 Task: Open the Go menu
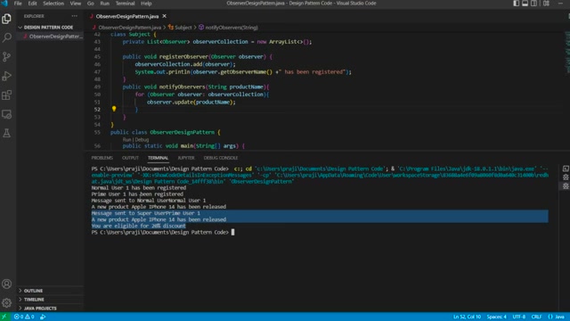[x=91, y=4]
